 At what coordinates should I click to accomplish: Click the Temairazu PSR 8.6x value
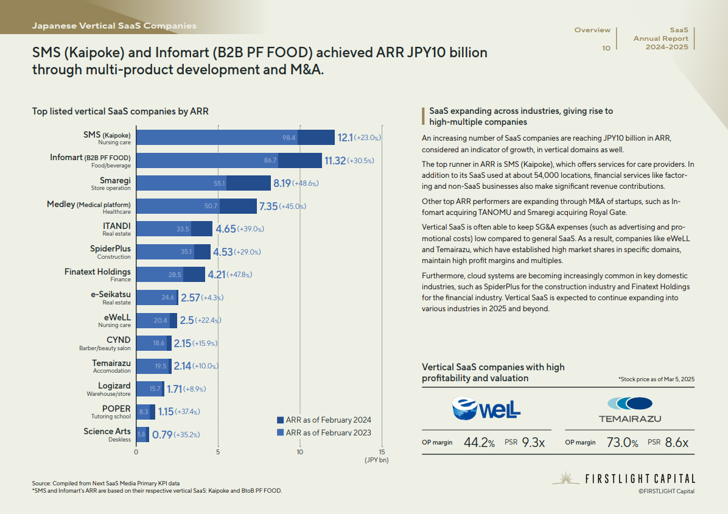click(x=676, y=443)
